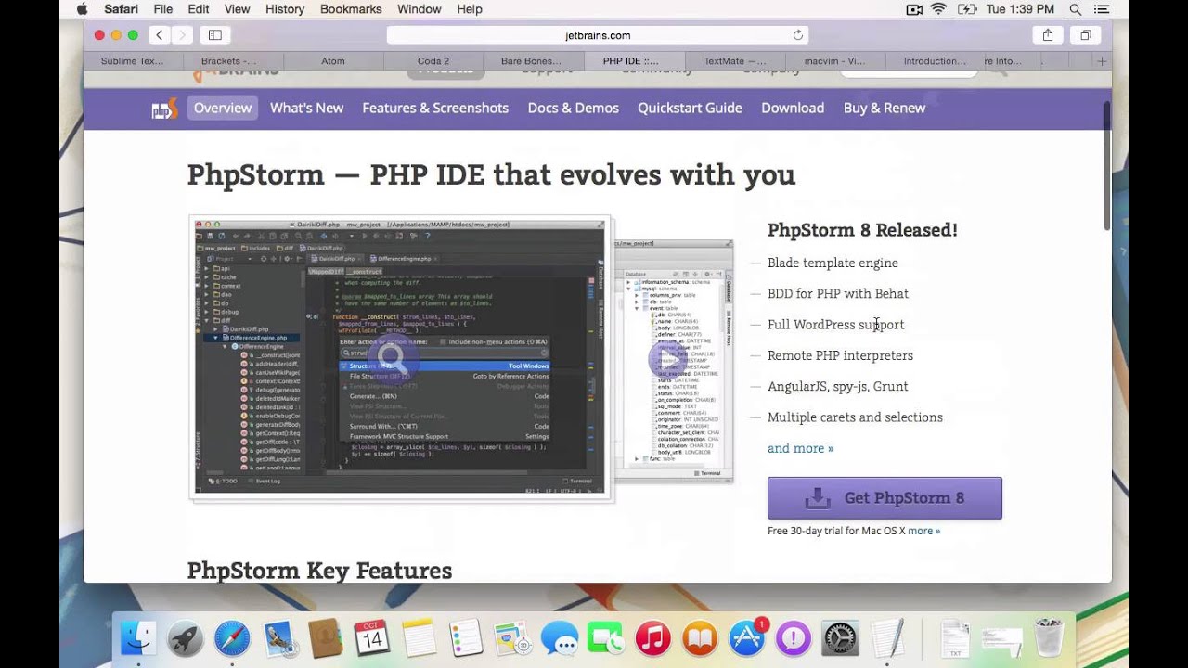Open iBooks in the Dock
Image resolution: width=1188 pixels, height=668 pixels.
tap(700, 638)
